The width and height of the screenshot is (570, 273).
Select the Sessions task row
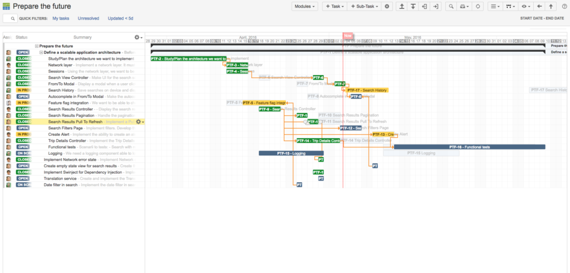74,71
